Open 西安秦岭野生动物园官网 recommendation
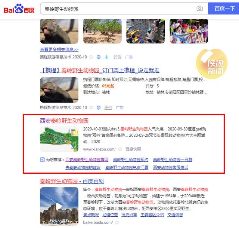This screenshot has width=239, height=228. (x=87, y=160)
